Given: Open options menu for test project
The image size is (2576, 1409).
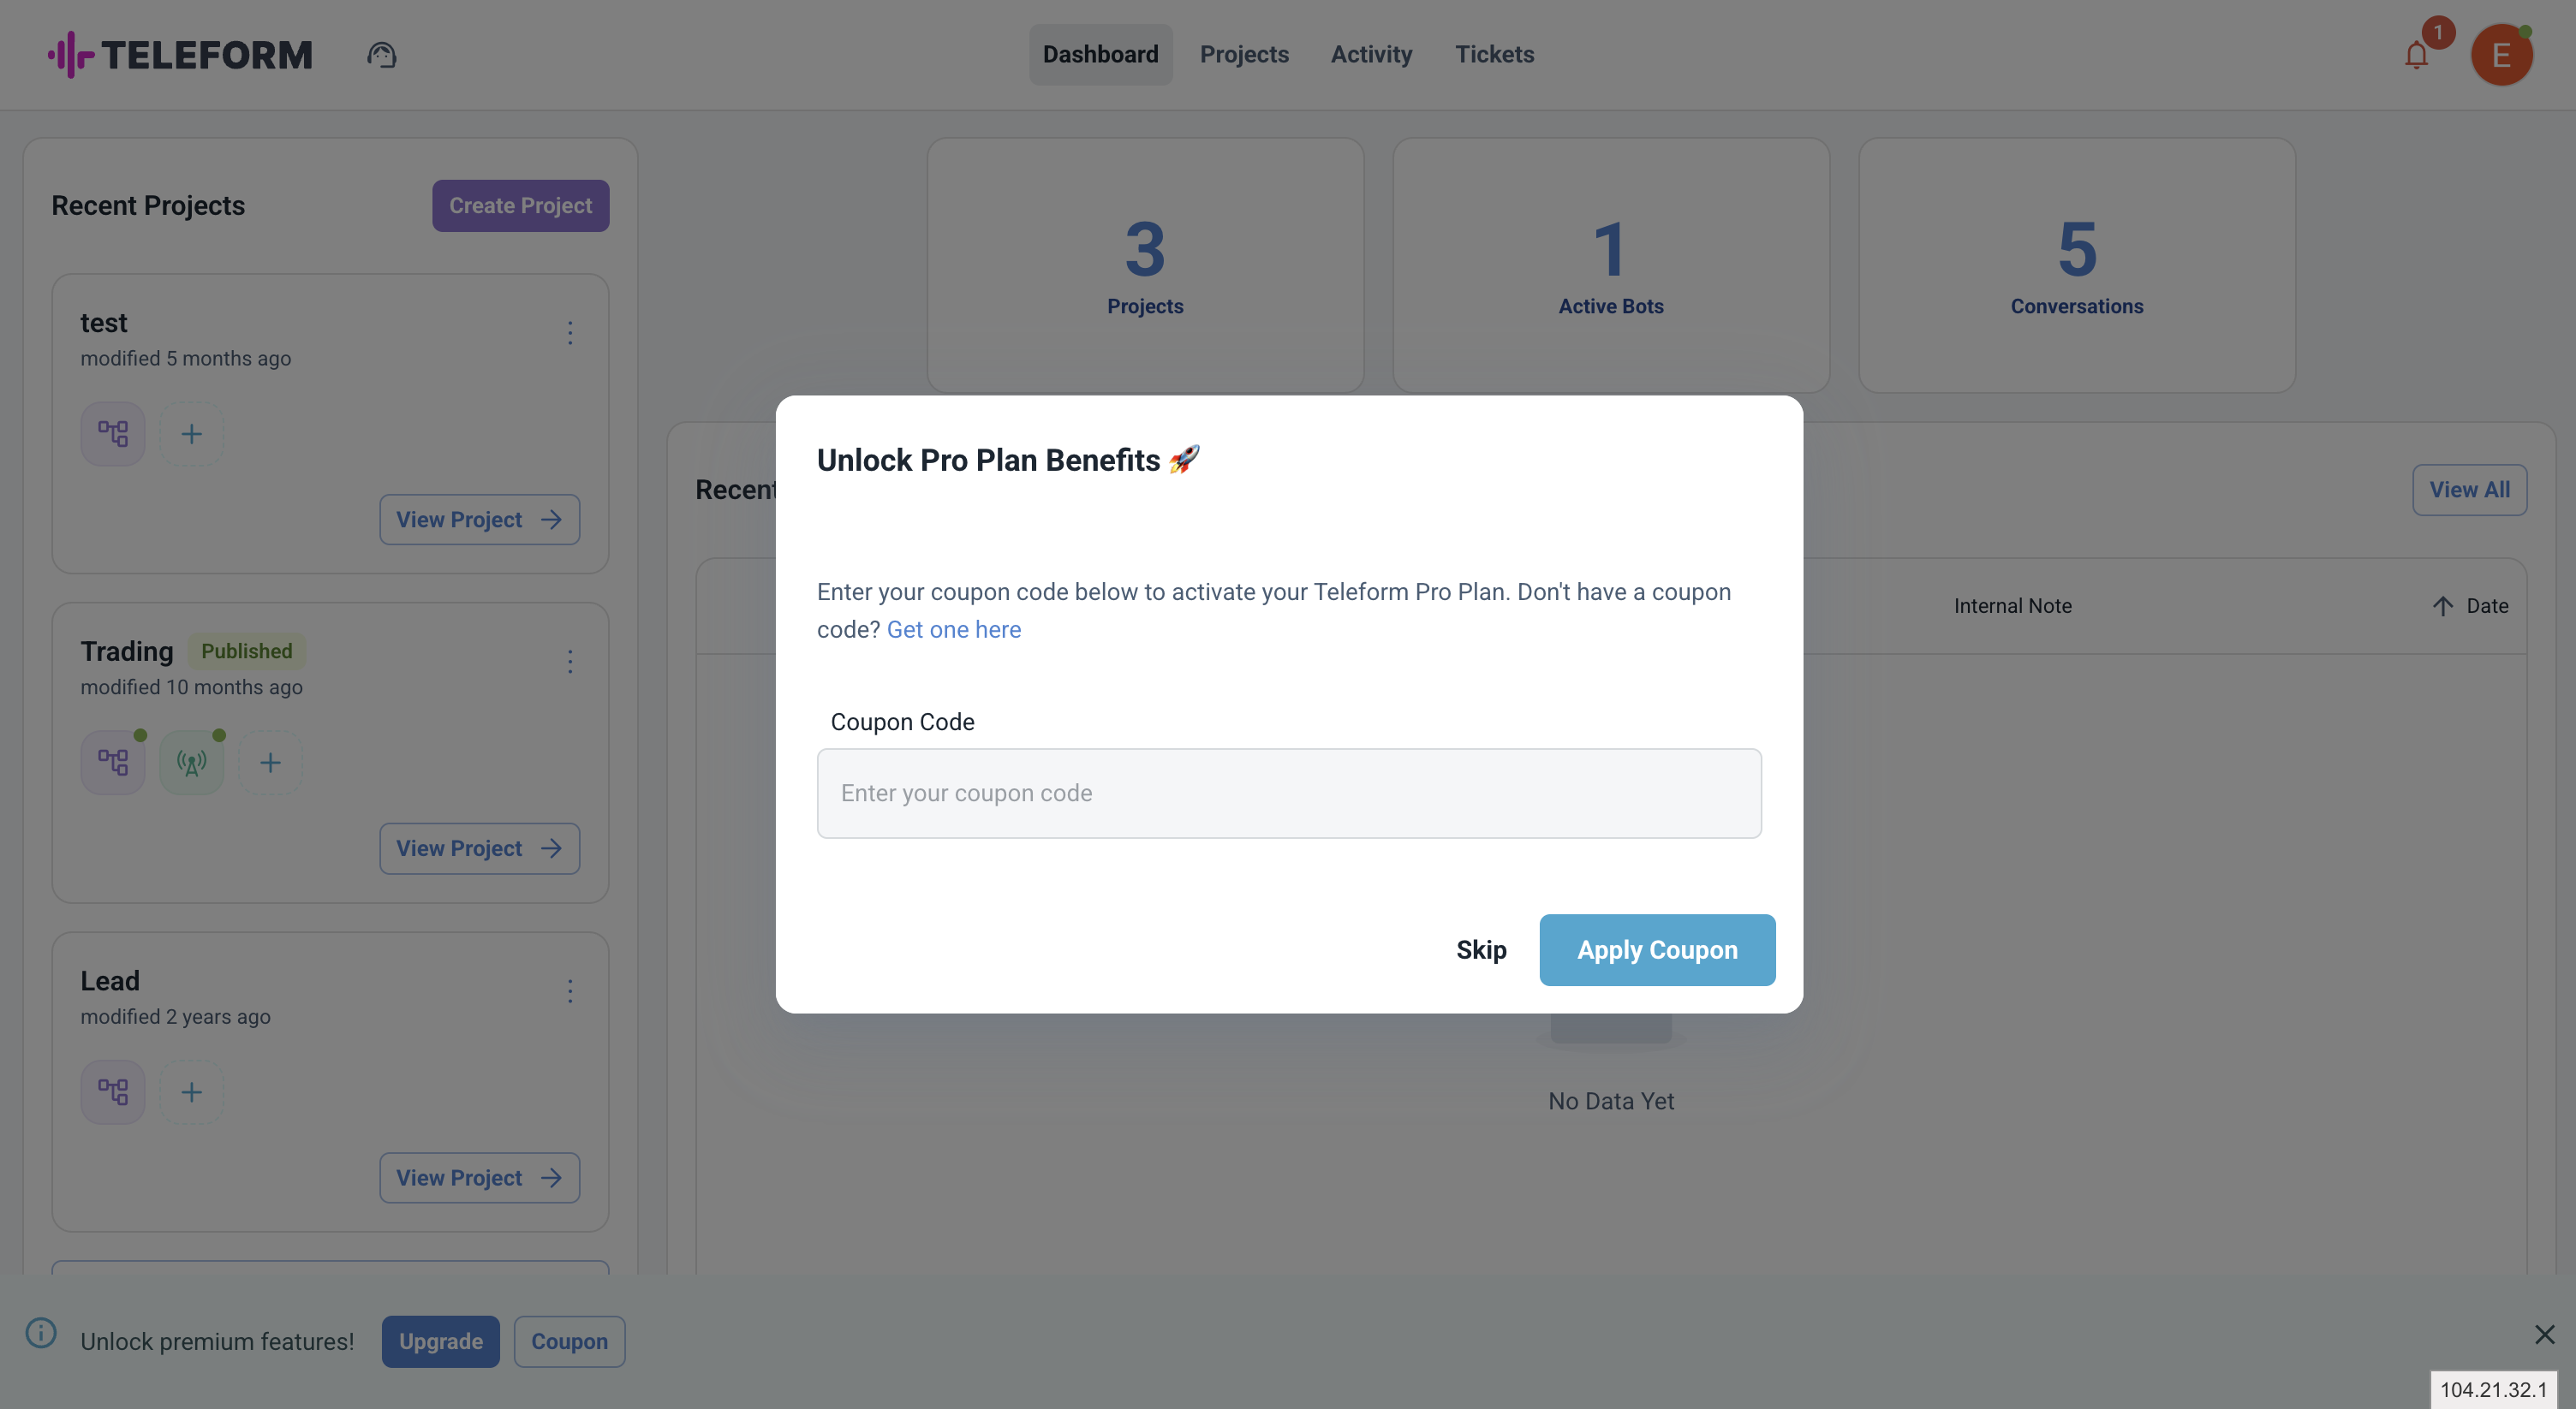Looking at the screenshot, I should [x=570, y=333].
